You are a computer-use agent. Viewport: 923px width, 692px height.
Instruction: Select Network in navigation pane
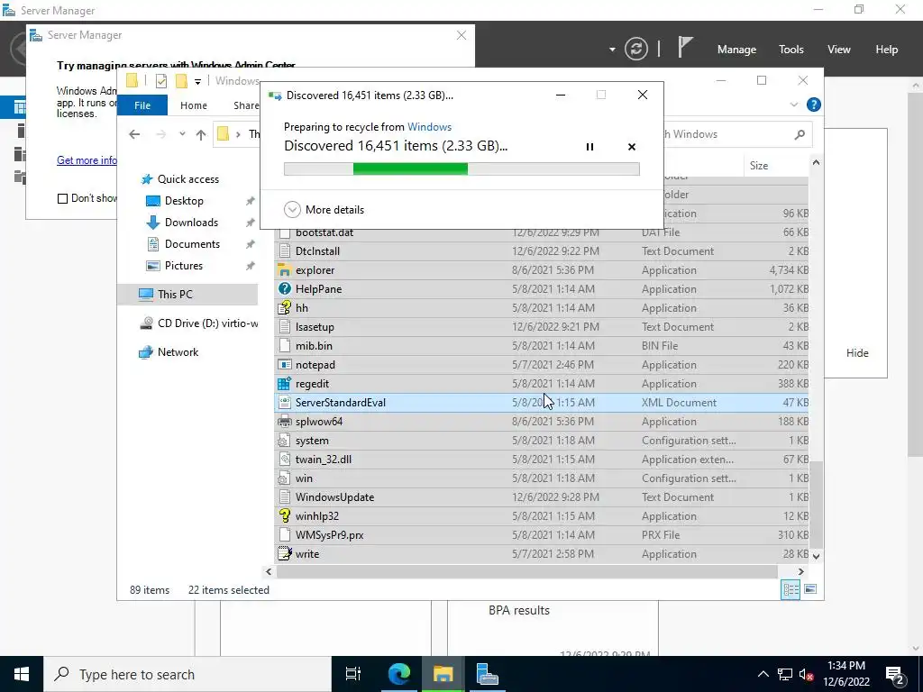click(x=178, y=352)
